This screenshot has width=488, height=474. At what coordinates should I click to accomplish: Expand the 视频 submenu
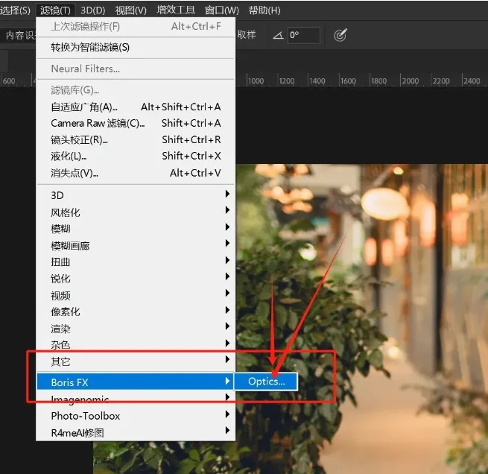click(136, 295)
